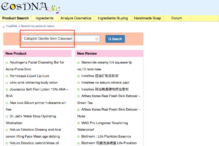Image resolution: width=219 pixels, height=146 pixels.
Task: Open the Ingredients Buying tab
Action: pyautogui.click(x=113, y=18)
